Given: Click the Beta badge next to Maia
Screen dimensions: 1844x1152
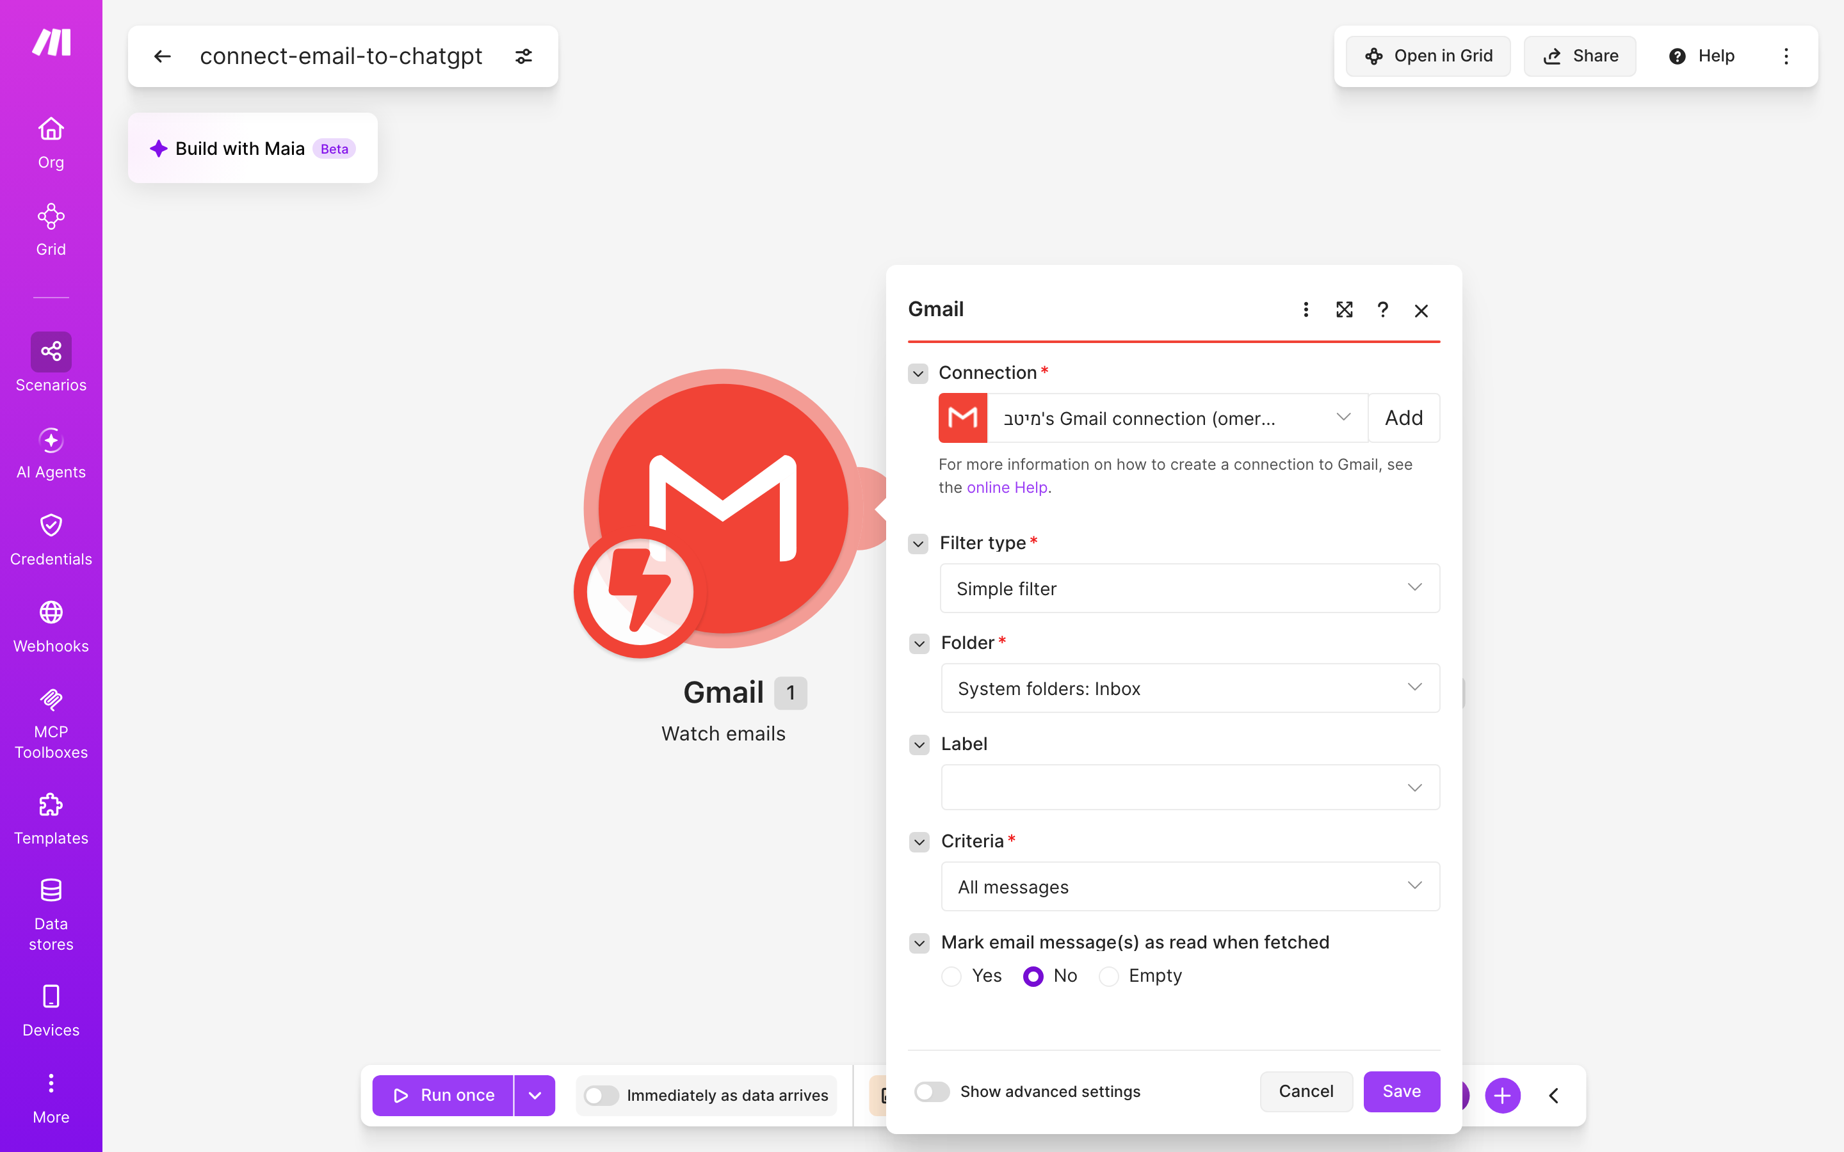Looking at the screenshot, I should point(334,148).
